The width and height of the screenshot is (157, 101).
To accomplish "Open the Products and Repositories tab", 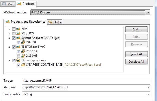I will [25, 22].
